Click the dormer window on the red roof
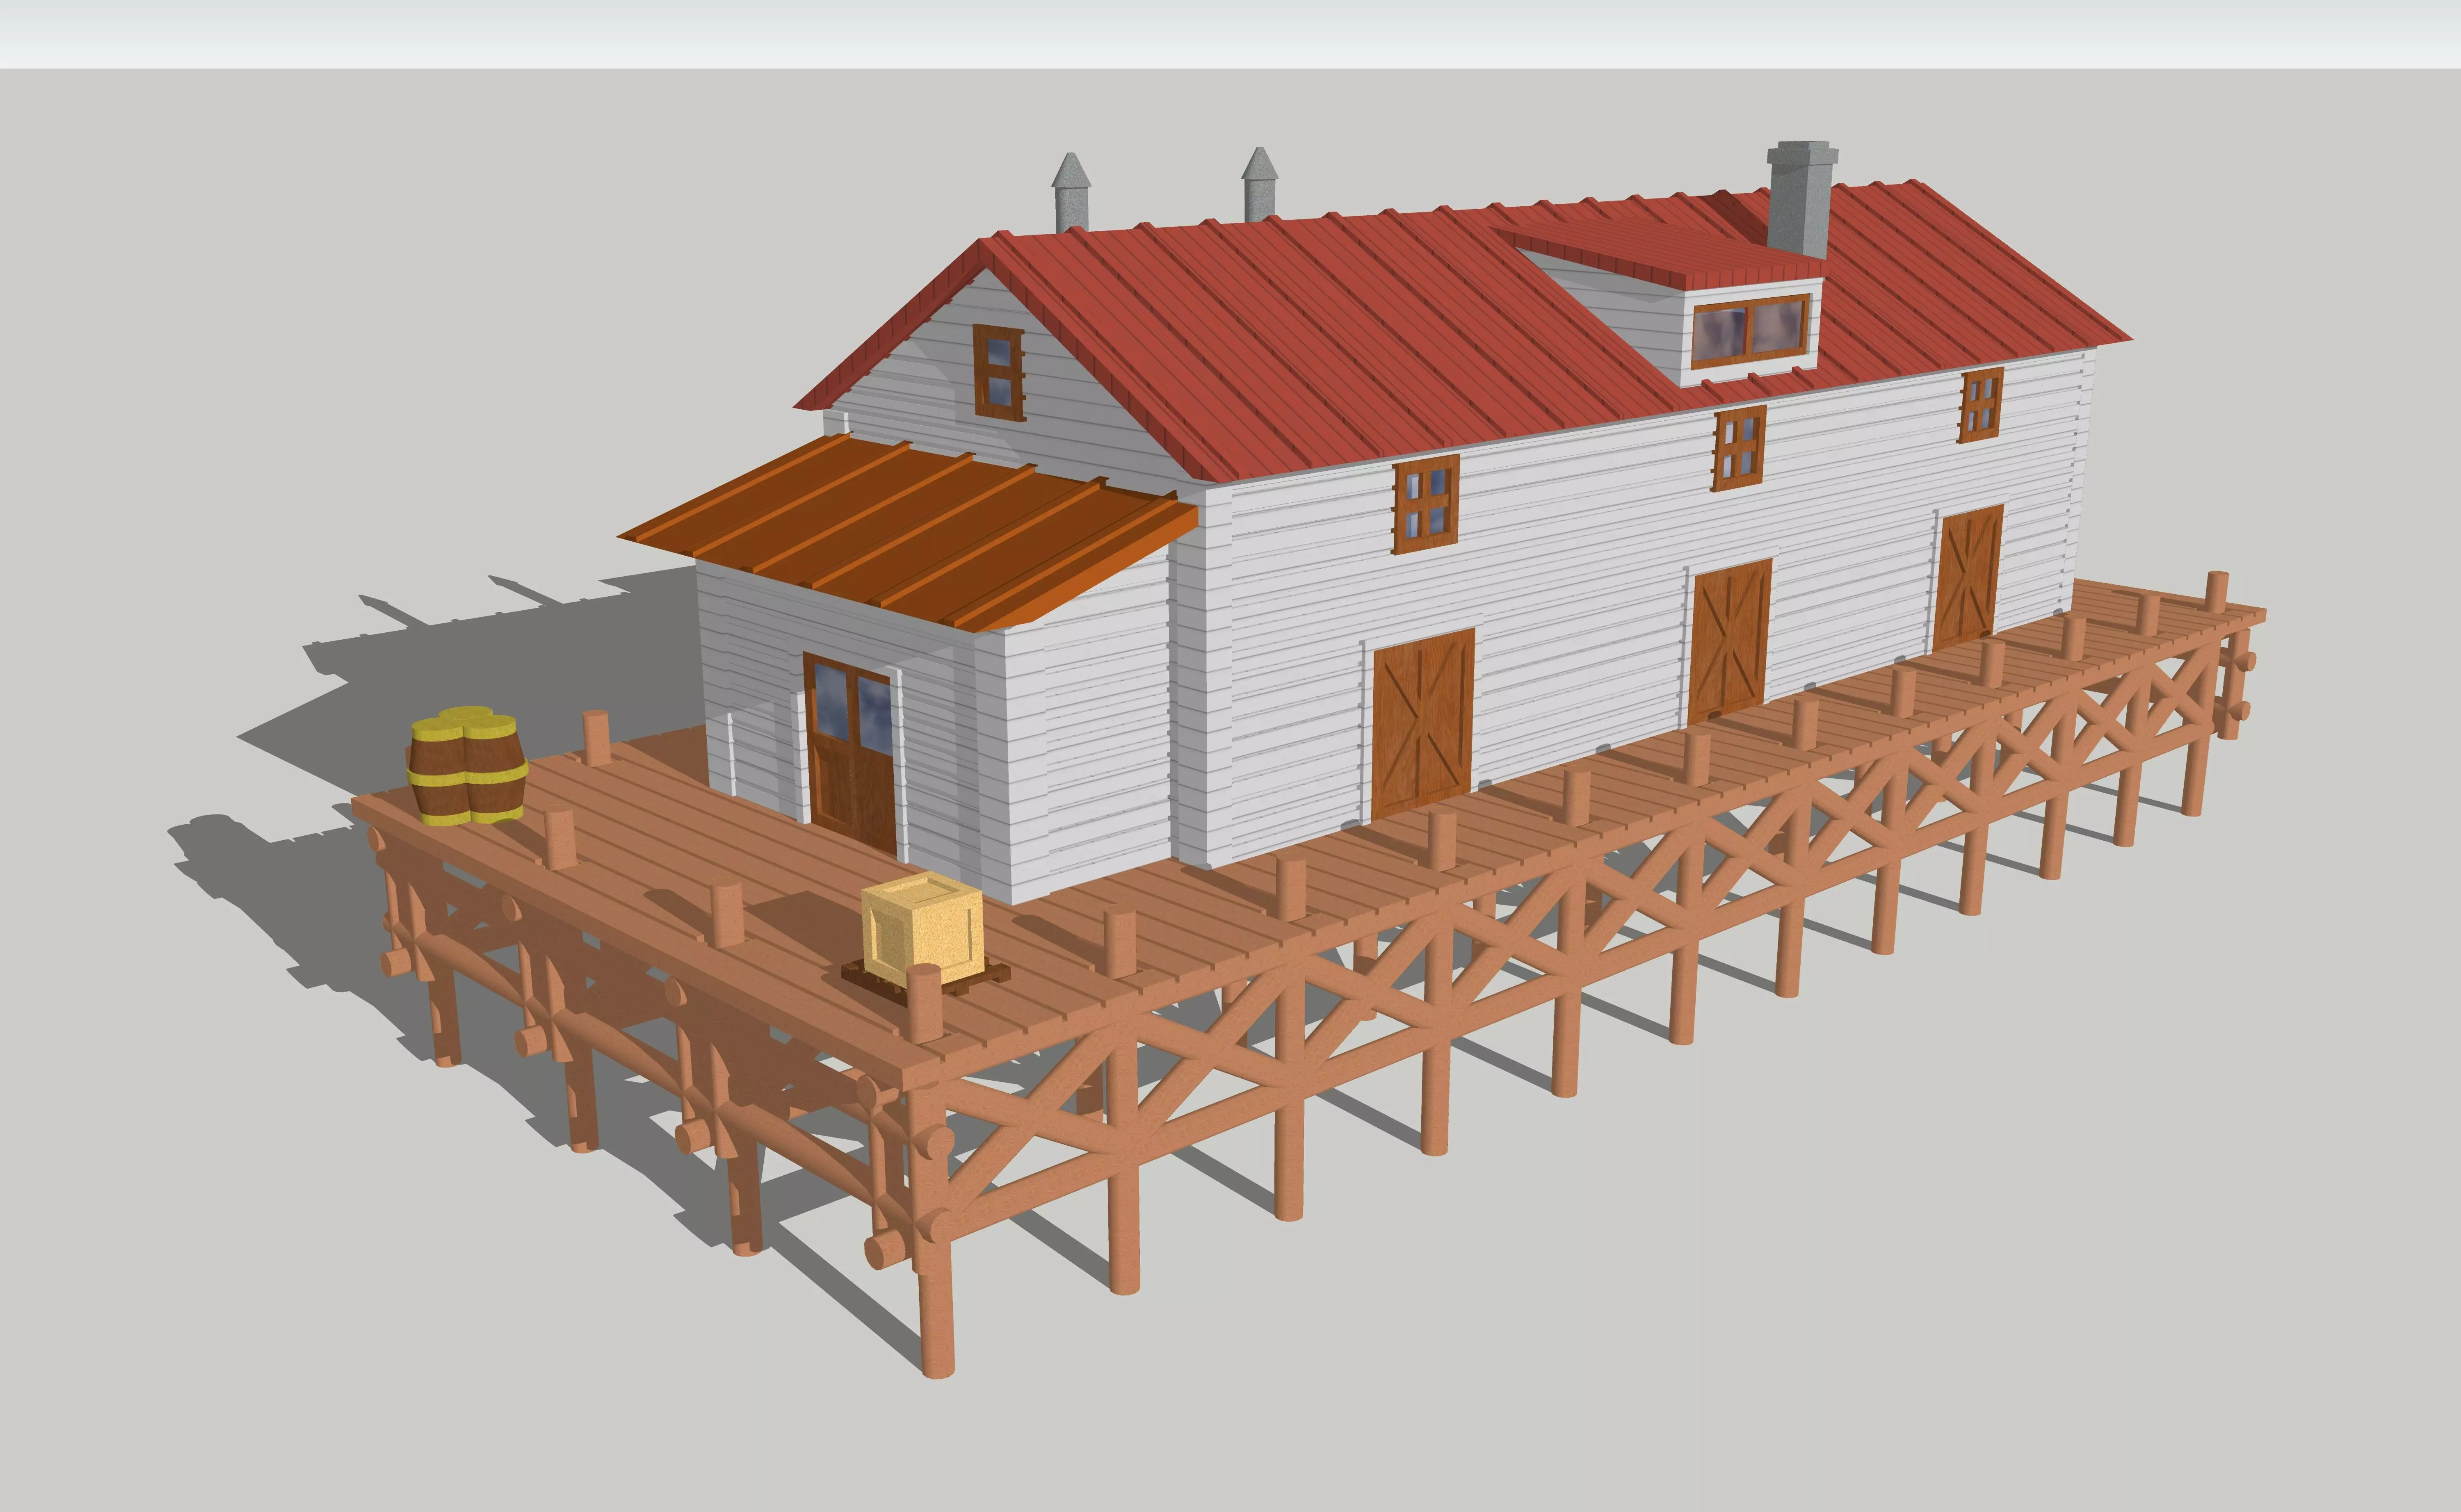 coord(1750,331)
